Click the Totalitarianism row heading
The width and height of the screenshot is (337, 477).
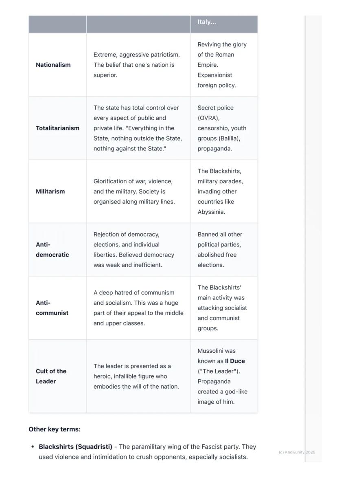click(57, 128)
